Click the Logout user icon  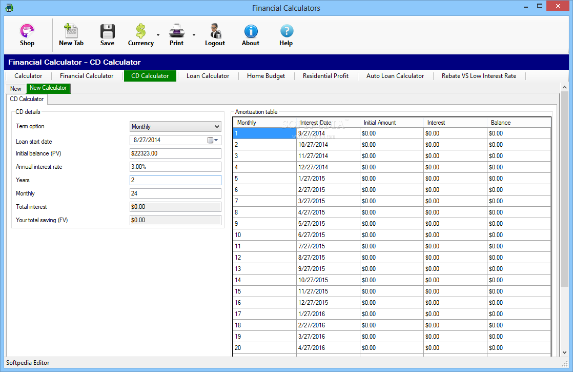coord(215,31)
